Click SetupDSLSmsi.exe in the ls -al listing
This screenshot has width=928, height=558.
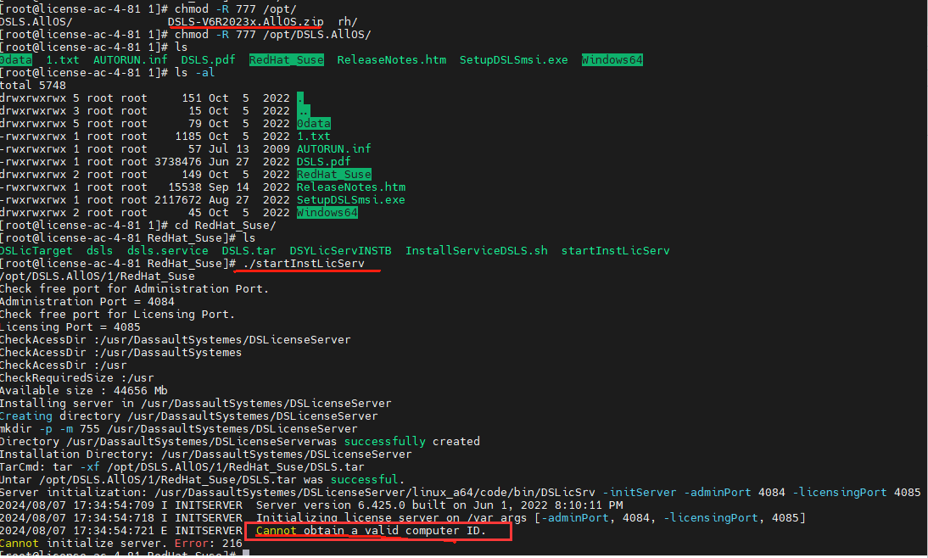pyautogui.click(x=351, y=199)
